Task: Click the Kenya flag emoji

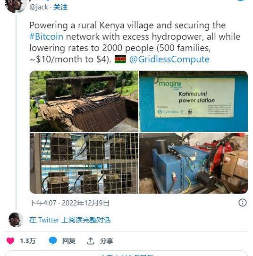Action: click(120, 59)
